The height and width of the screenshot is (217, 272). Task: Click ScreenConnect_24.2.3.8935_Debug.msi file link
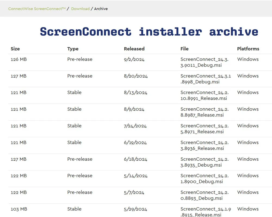[204, 162]
